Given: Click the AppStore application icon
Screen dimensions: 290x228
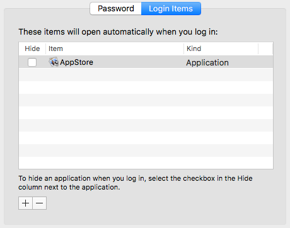Looking at the screenshot, I should coord(54,62).
